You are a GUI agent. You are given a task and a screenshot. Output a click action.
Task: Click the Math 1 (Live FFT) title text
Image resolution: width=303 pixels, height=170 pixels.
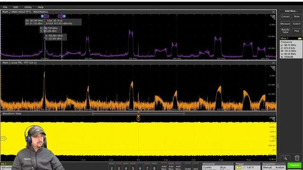(19, 63)
